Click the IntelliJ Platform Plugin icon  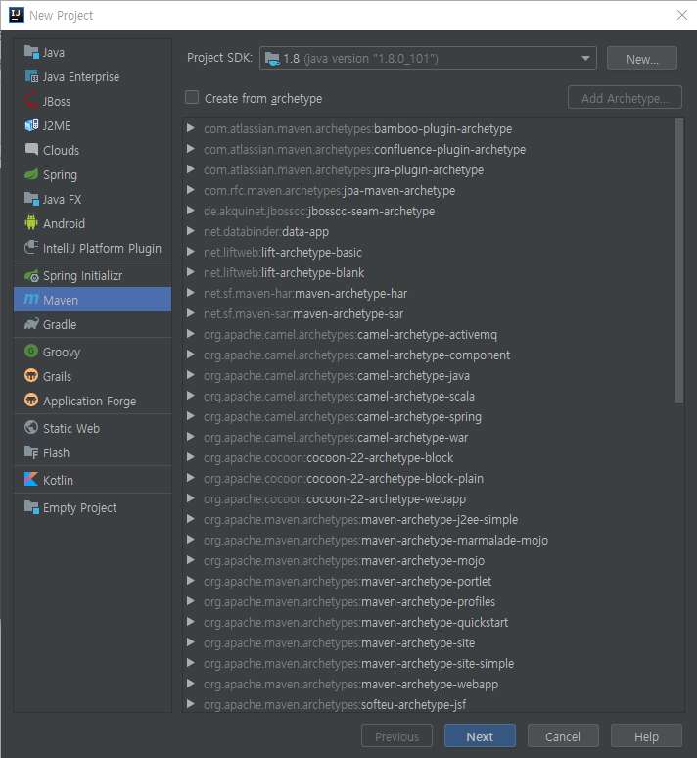[x=31, y=248]
